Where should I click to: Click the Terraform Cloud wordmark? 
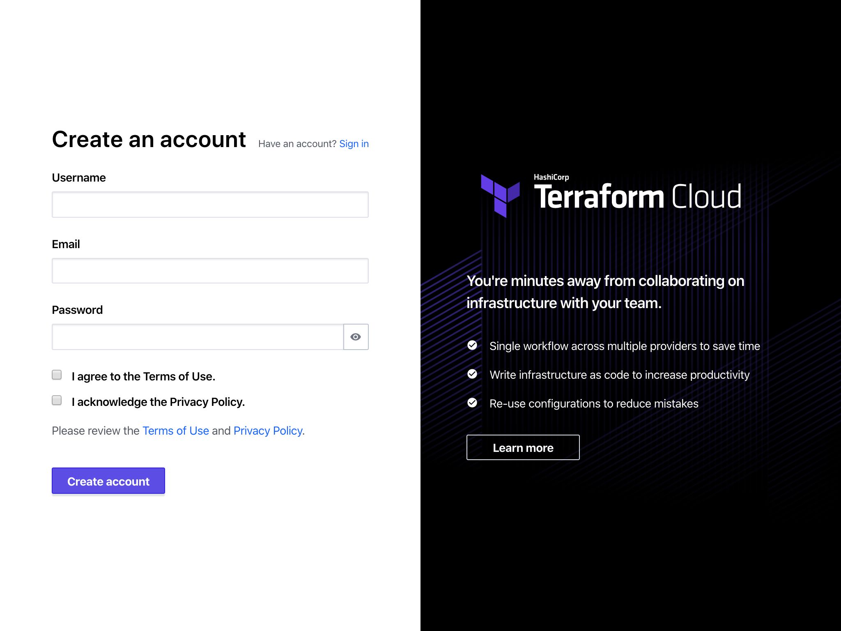(637, 197)
